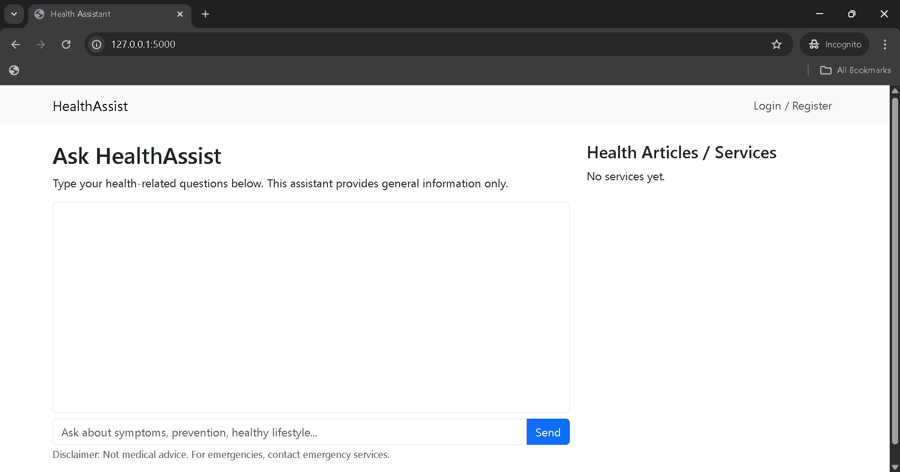Click the browser forward arrow
This screenshot has width=900, height=472.
coord(41,44)
